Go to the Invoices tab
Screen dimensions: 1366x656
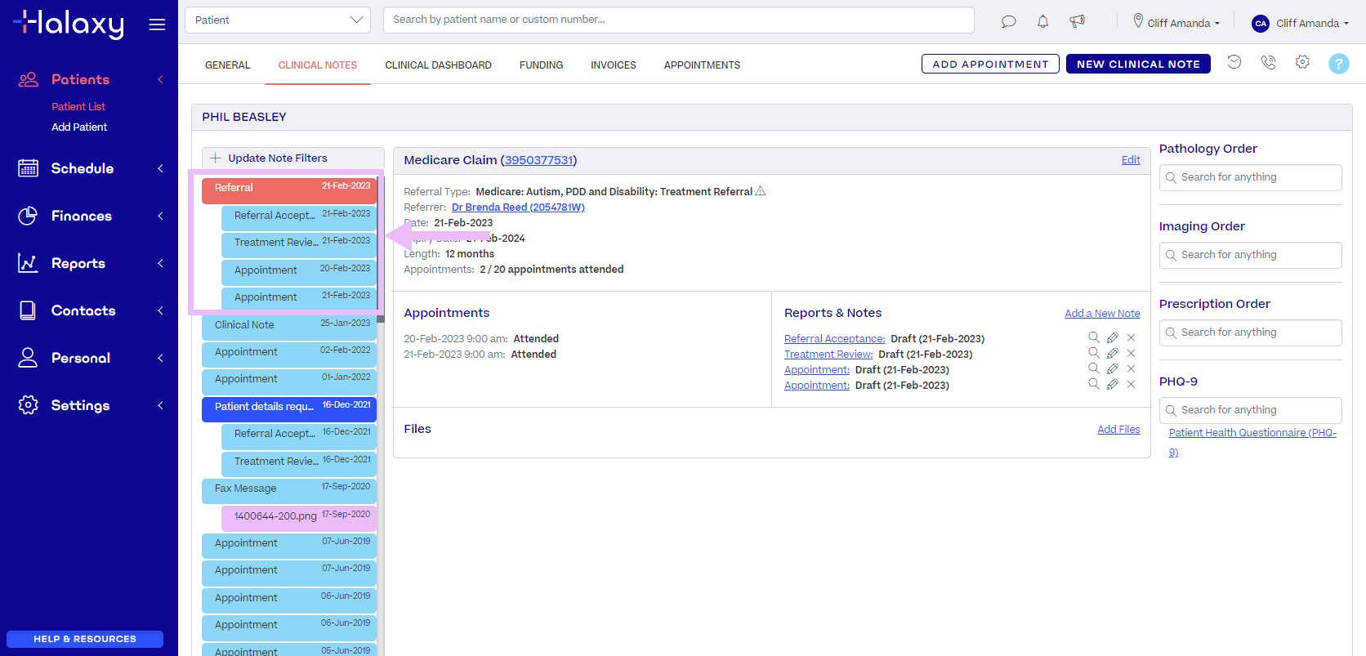click(613, 65)
